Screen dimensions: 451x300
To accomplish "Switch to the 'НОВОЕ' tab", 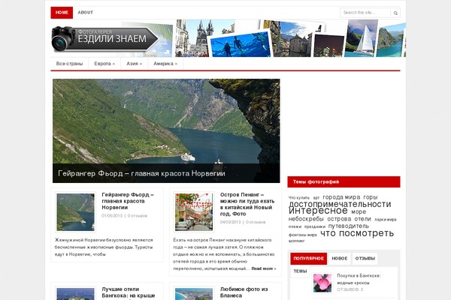I will [340, 259].
